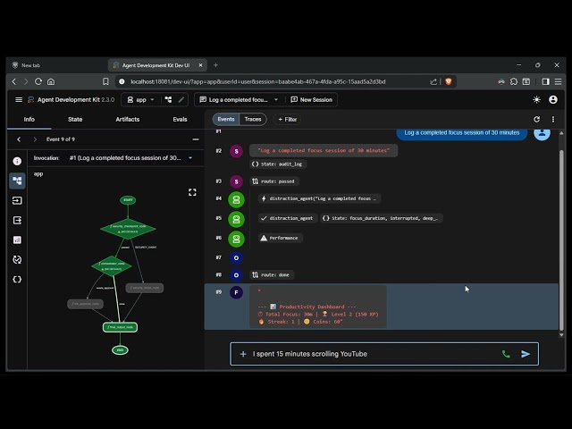Viewport: 572px width, 429px height.
Task: Click the END node in graph
Action: click(x=120, y=349)
